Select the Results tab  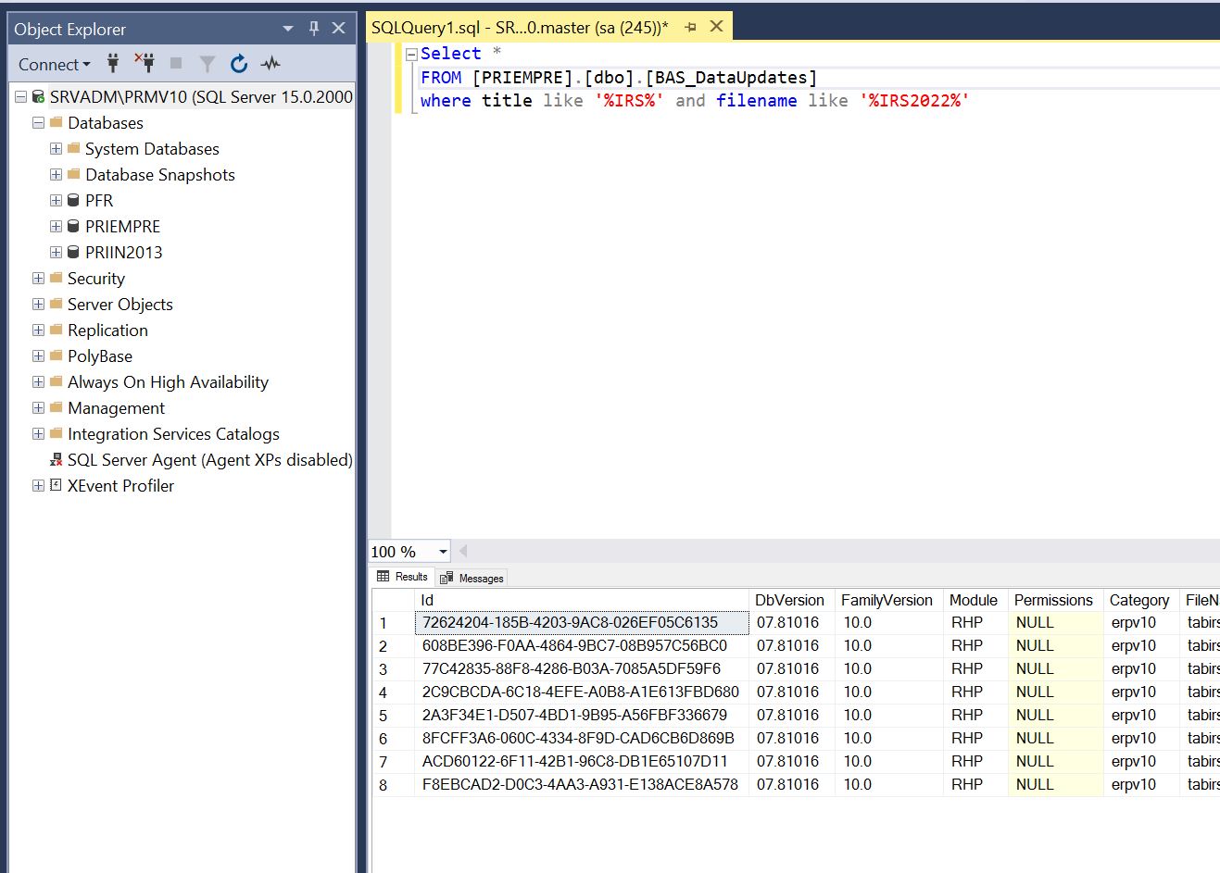[x=403, y=577]
